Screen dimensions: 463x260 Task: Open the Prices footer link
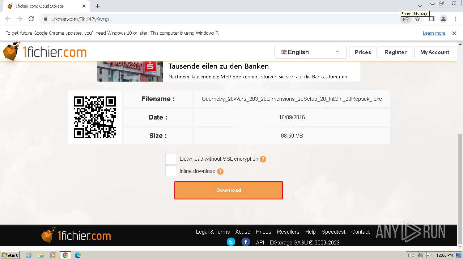click(x=263, y=232)
